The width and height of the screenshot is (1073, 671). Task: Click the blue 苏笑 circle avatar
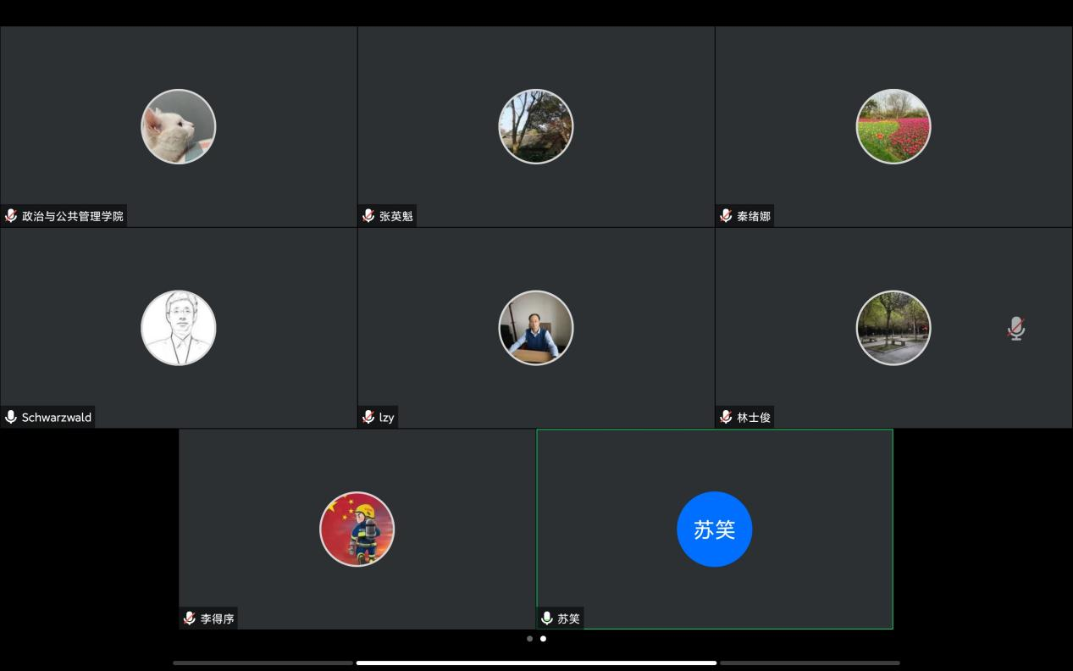coord(714,530)
